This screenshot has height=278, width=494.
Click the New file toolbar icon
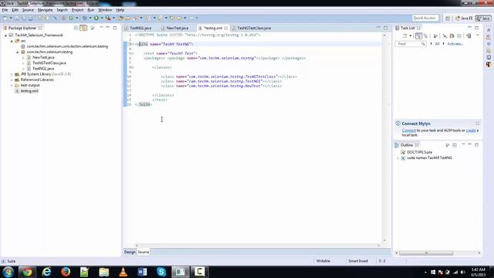tap(5, 19)
